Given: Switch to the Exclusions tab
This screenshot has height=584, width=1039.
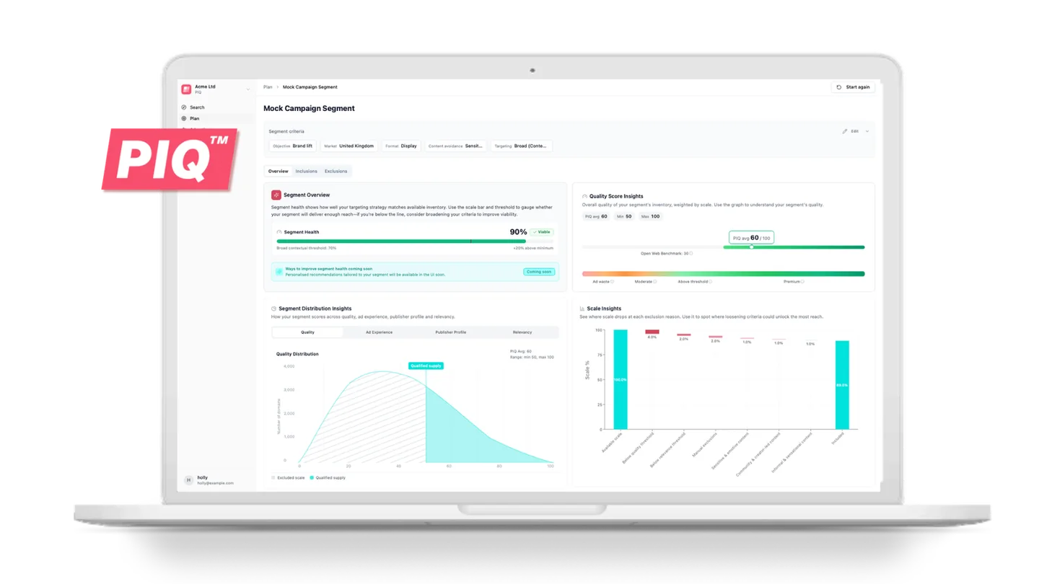Looking at the screenshot, I should point(336,172).
